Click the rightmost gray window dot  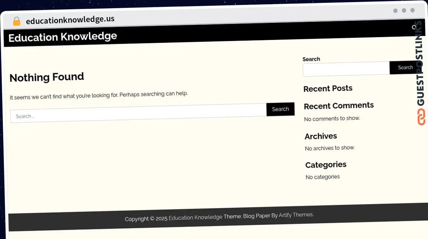click(412, 11)
